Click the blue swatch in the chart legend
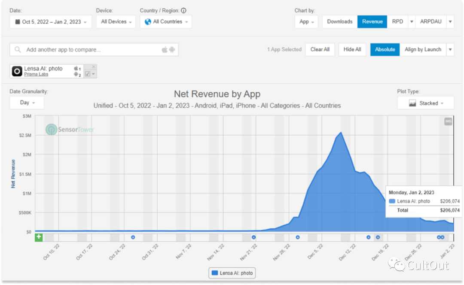 215,273
